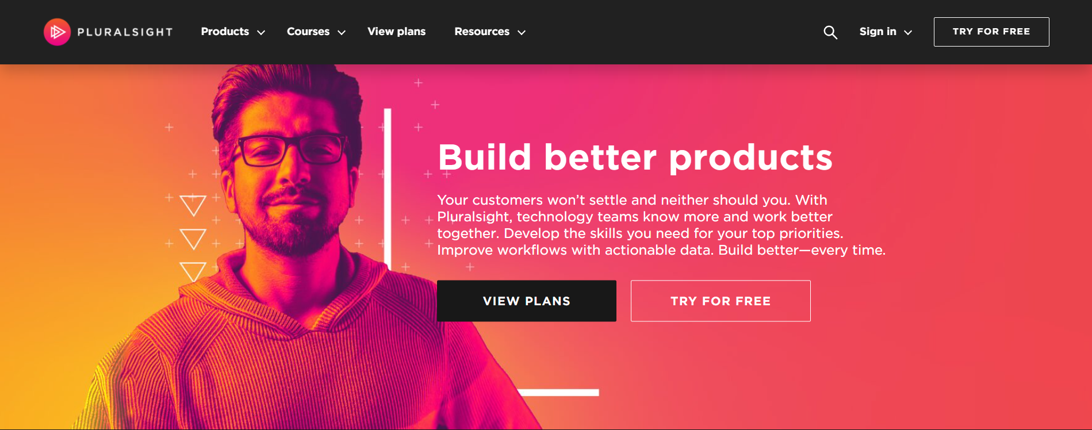Open the search magnifier icon

pos(830,32)
